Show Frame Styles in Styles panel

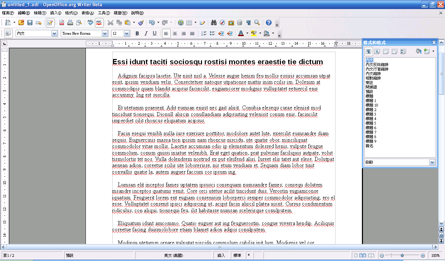(386, 51)
